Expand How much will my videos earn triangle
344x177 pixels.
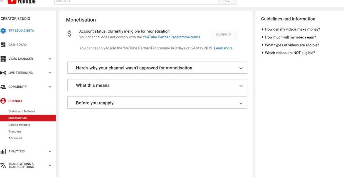262,37
